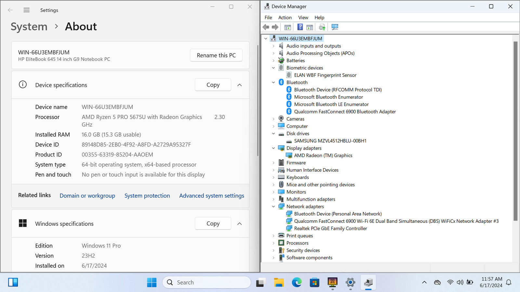This screenshot has height=292, width=520.
Task: Open Domain or workgroup link
Action: coord(87,196)
